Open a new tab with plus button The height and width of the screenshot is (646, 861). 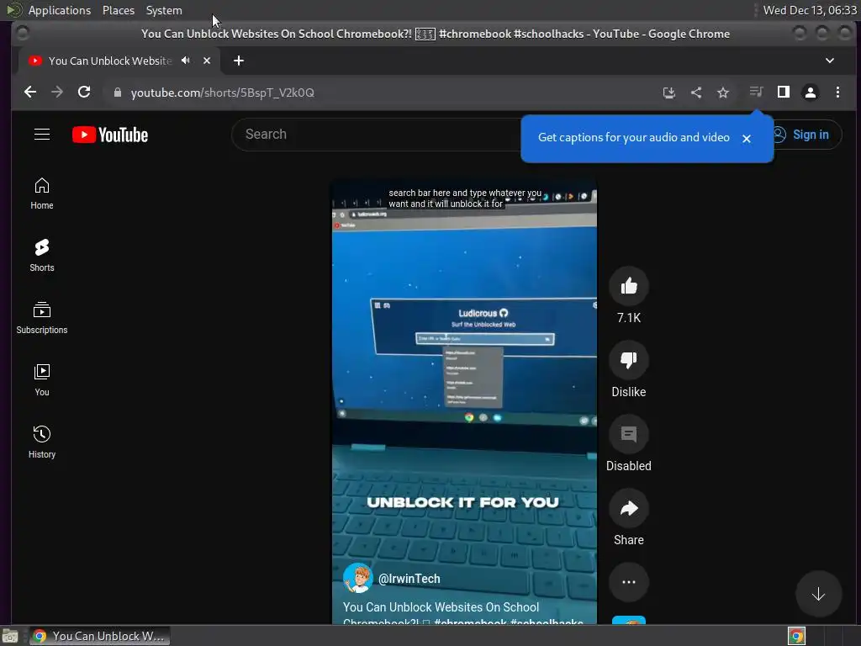click(x=238, y=61)
